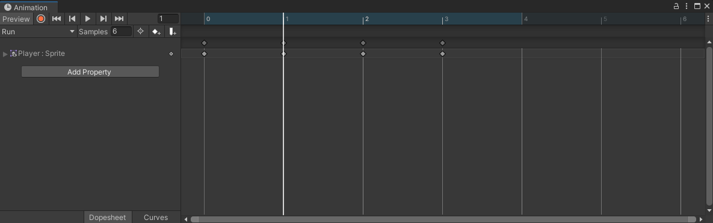Step to next keyframe
Screen dimensions: 713x223
103,19
